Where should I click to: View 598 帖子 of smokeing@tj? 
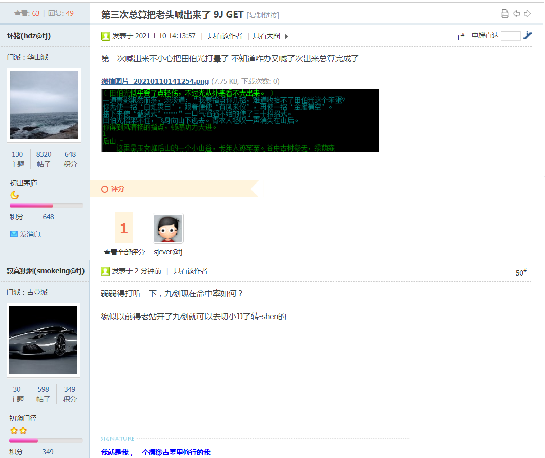pos(43,394)
